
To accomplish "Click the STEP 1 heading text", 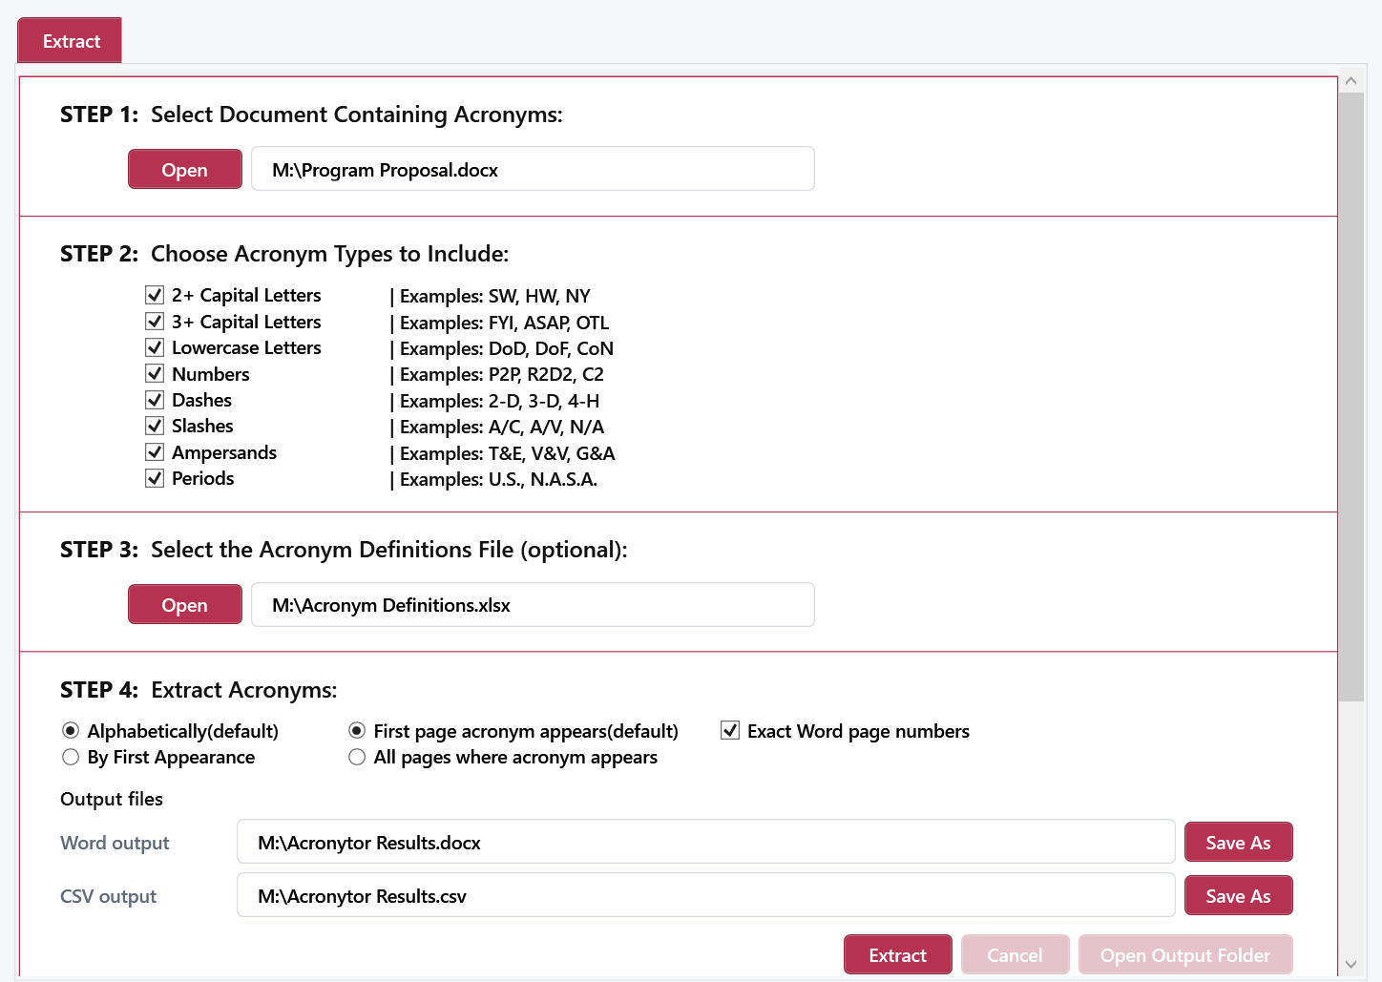I will 311,115.
